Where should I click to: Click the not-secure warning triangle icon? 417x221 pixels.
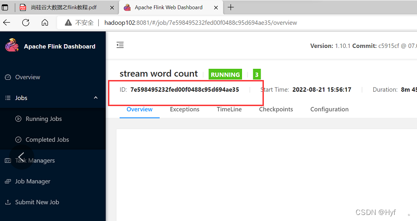coord(68,23)
